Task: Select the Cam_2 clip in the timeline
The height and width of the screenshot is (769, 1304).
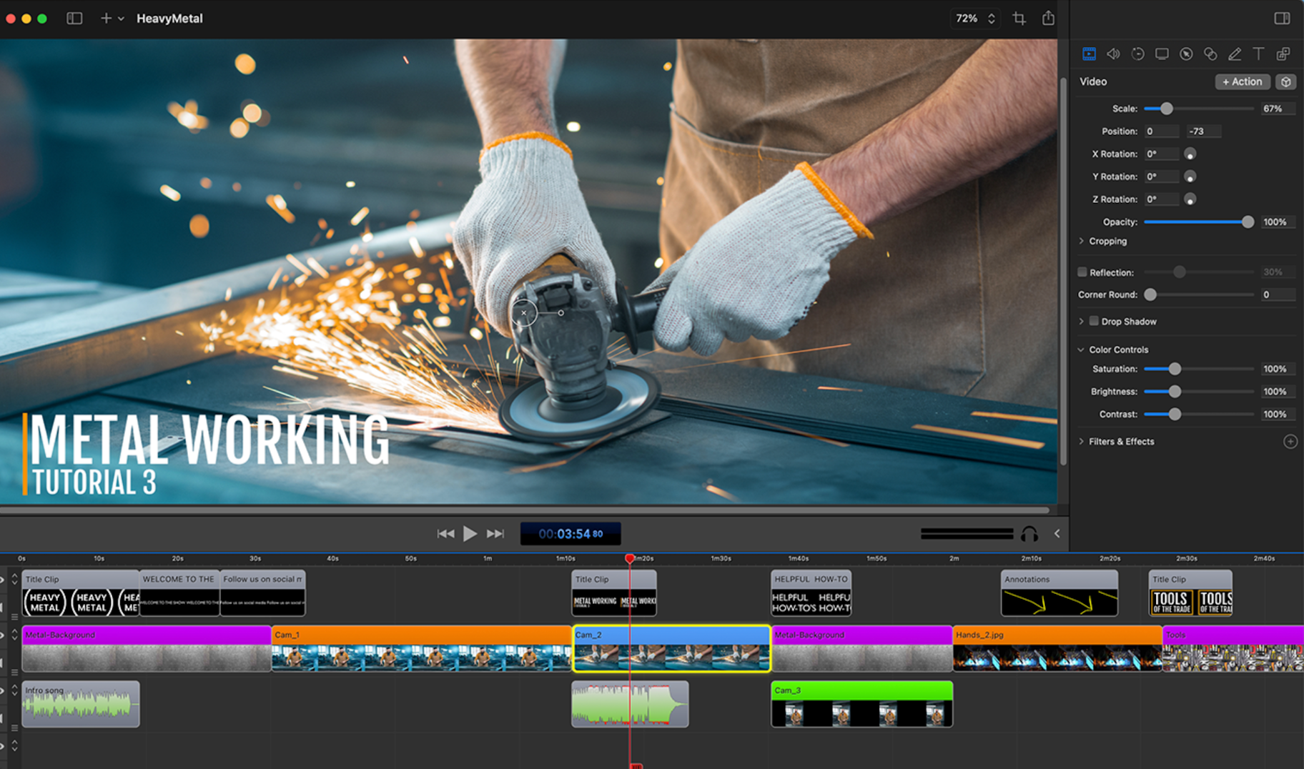Action: pyautogui.click(x=672, y=650)
